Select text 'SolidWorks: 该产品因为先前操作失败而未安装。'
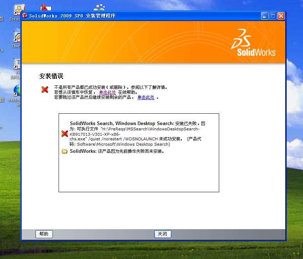Image resolution: width=303 pixels, height=259 pixels. click(x=117, y=151)
